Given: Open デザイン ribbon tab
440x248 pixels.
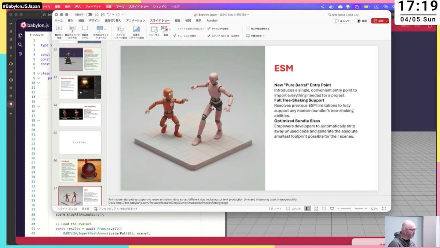Looking at the screenshot, I should click(94, 21).
